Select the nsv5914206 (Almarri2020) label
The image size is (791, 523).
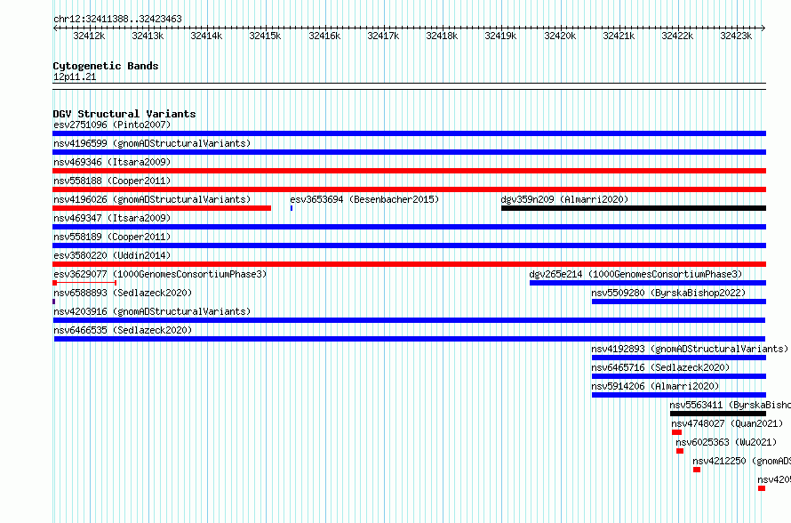pyautogui.click(x=655, y=386)
